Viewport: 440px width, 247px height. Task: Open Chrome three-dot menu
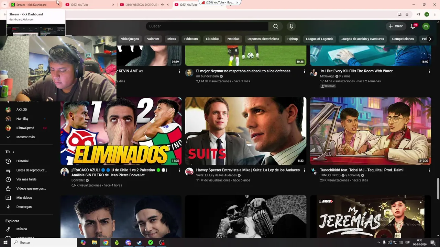(435, 14)
